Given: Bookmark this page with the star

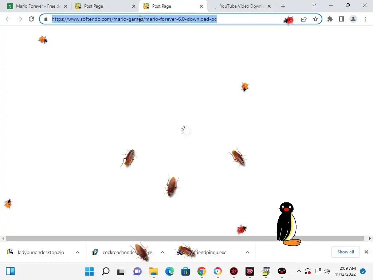Looking at the screenshot, I should click(315, 19).
